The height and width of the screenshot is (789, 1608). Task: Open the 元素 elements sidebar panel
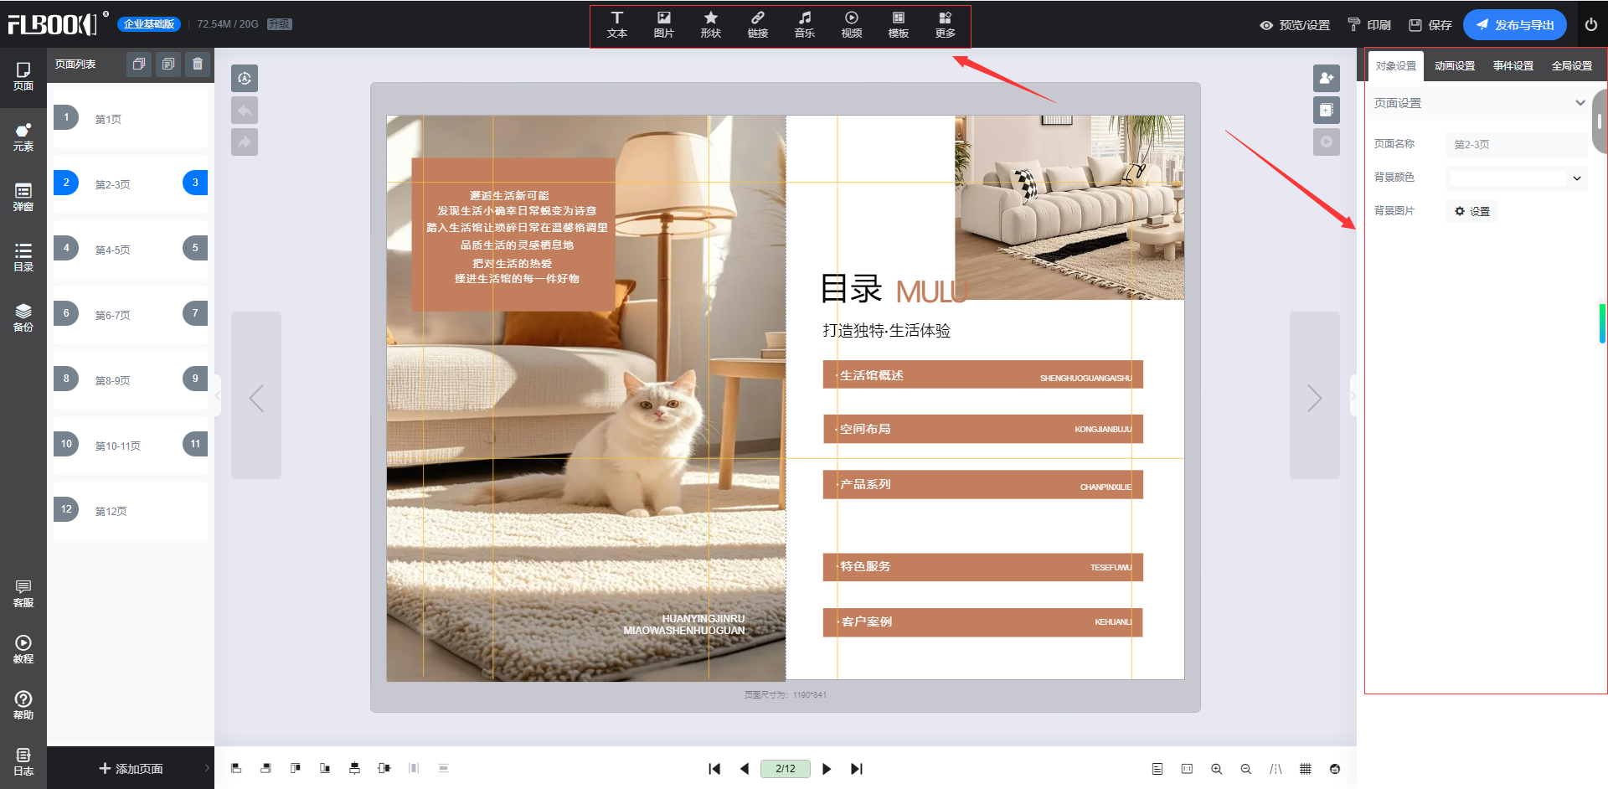tap(23, 137)
